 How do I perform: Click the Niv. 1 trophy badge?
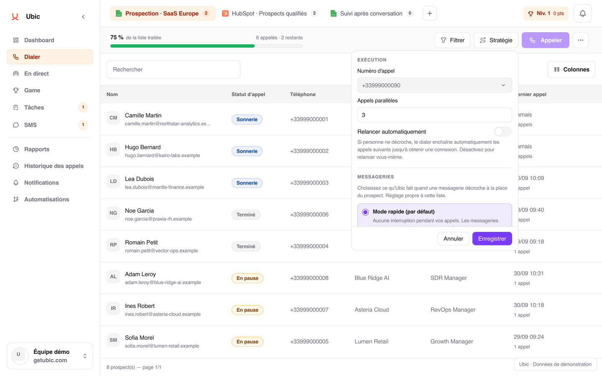[546, 13]
